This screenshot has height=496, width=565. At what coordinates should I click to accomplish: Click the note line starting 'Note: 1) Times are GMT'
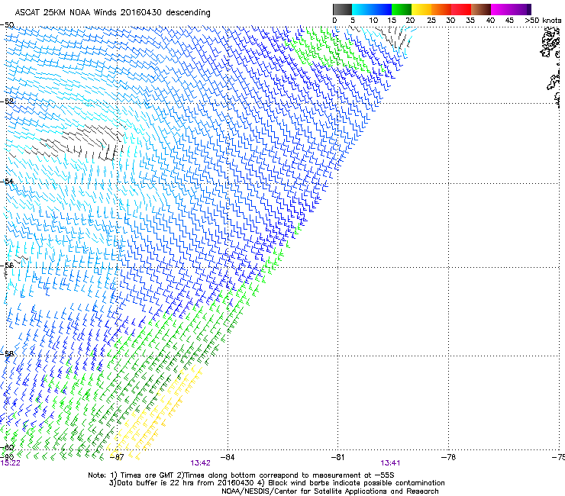coord(241,475)
